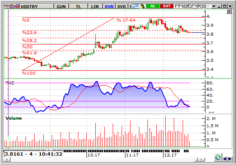This screenshot has width=236, height=165.
Task: Click the blue left arrow navigation icon
Action: (x=225, y=159)
